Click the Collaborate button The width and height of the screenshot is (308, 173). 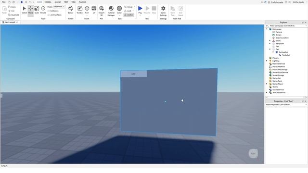tap(275, 2)
